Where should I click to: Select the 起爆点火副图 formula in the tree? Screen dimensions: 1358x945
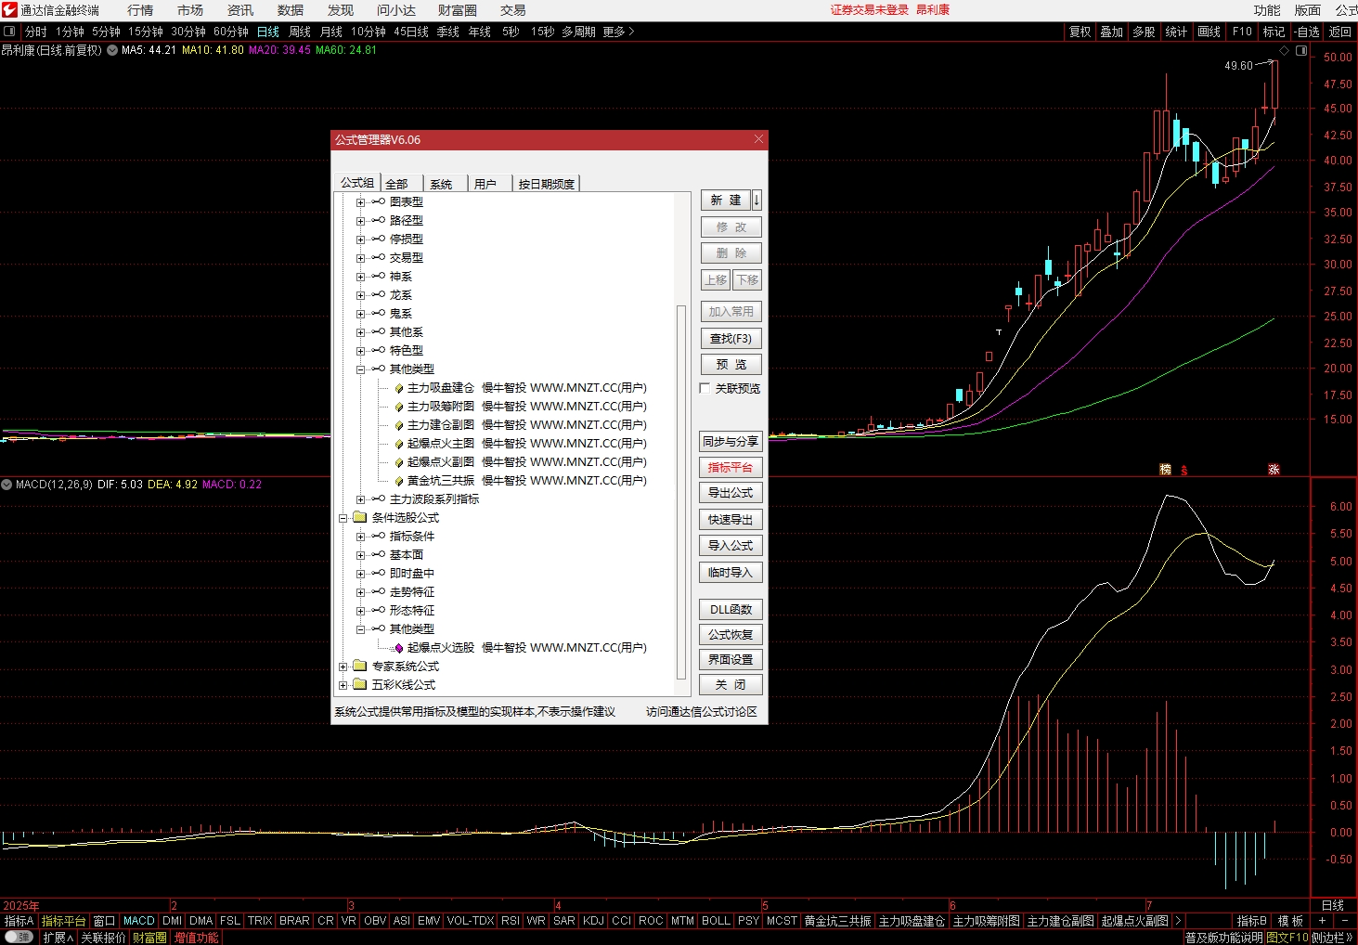click(526, 462)
